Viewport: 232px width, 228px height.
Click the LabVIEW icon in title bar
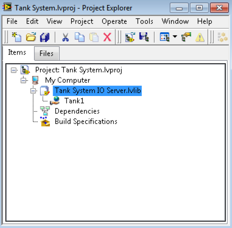7,7
